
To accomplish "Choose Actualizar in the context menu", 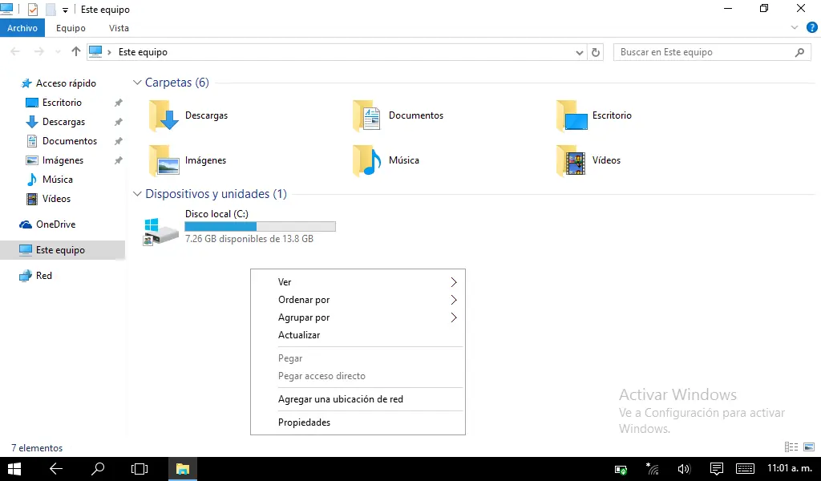I will click(x=358, y=335).
